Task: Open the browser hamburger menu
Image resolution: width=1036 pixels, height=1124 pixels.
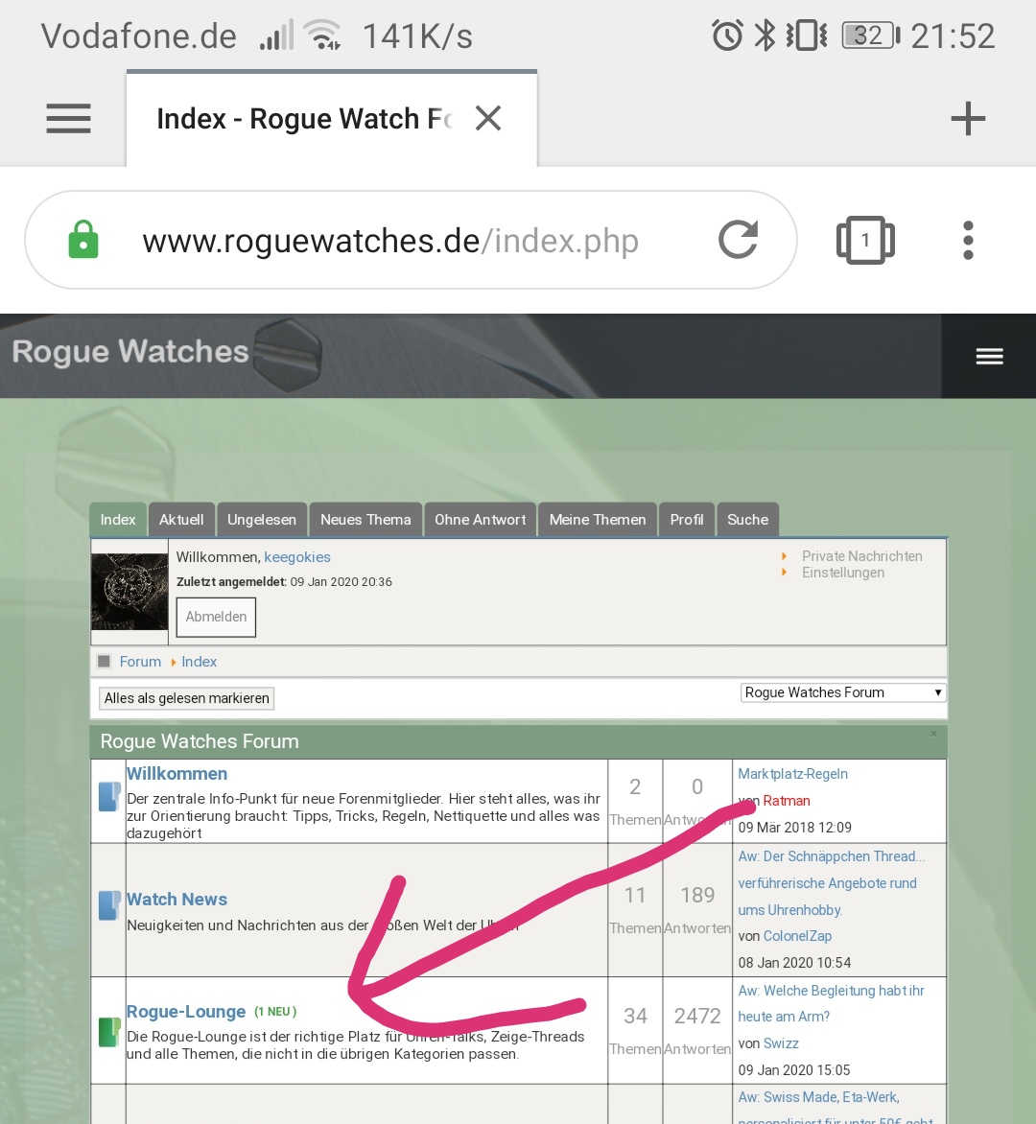Action: point(68,119)
